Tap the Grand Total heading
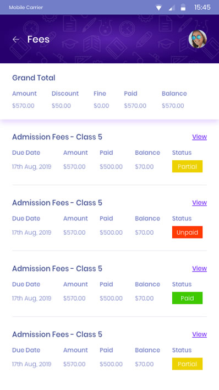The width and height of the screenshot is (219, 390). pyautogui.click(x=34, y=78)
